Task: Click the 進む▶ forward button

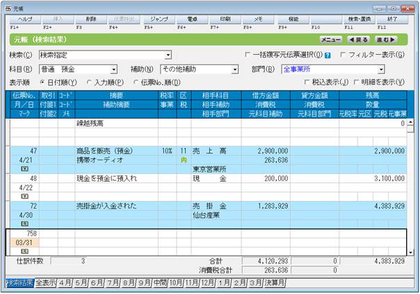Action: pos(386,40)
